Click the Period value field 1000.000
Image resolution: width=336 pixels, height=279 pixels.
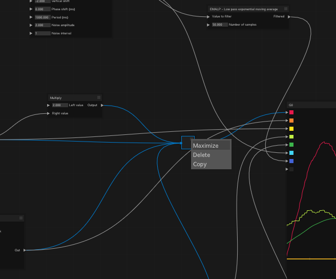(x=43, y=17)
